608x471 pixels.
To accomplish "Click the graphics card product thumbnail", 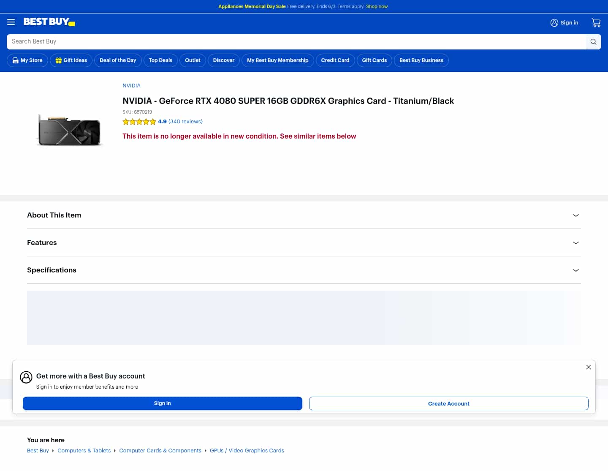I will point(70,130).
